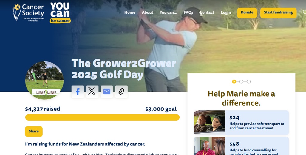Open the FAQs page
Screen dimensions: 306x155
tap(188, 12)
